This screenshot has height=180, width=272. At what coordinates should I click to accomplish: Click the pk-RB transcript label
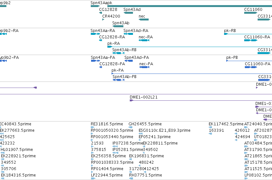coord(230,31)
